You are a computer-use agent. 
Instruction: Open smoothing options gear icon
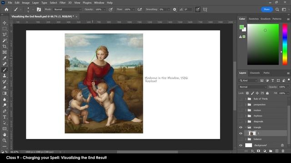[175, 10]
